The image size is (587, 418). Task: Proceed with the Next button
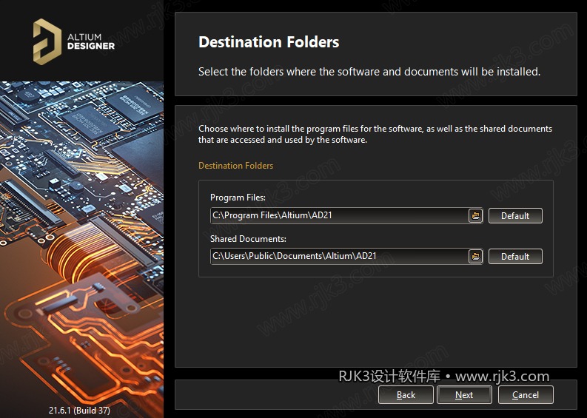point(464,395)
